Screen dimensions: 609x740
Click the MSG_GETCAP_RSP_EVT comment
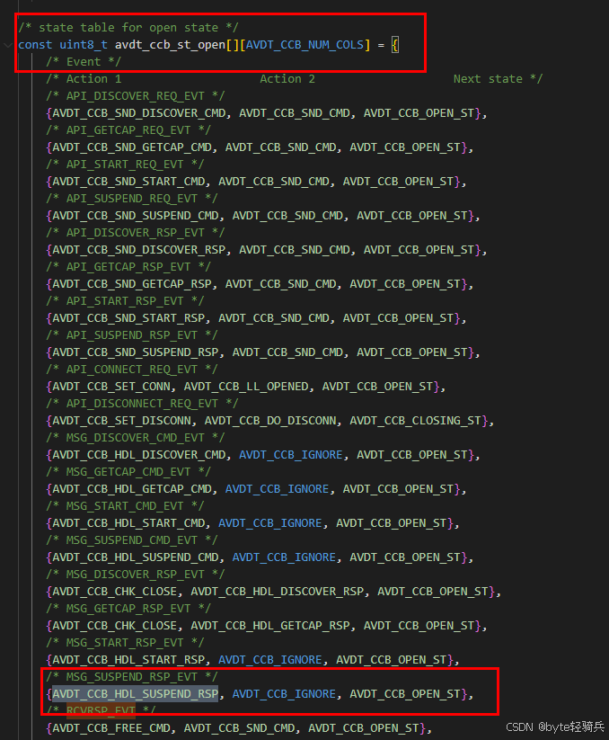coord(128,609)
